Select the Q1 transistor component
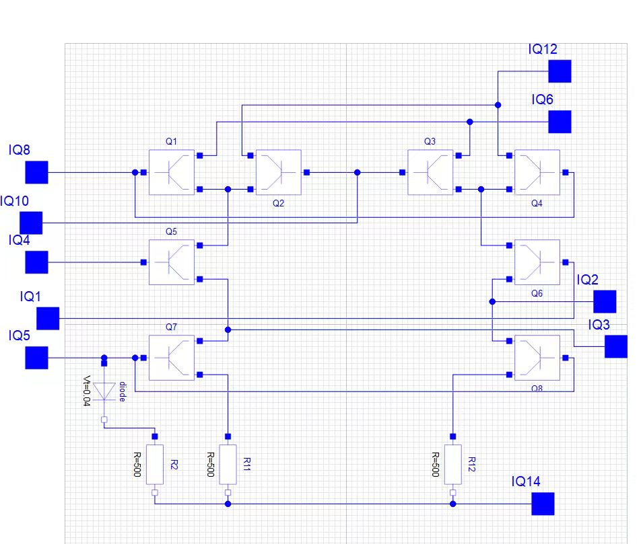Viewport: 641px width, 544px height. click(171, 172)
